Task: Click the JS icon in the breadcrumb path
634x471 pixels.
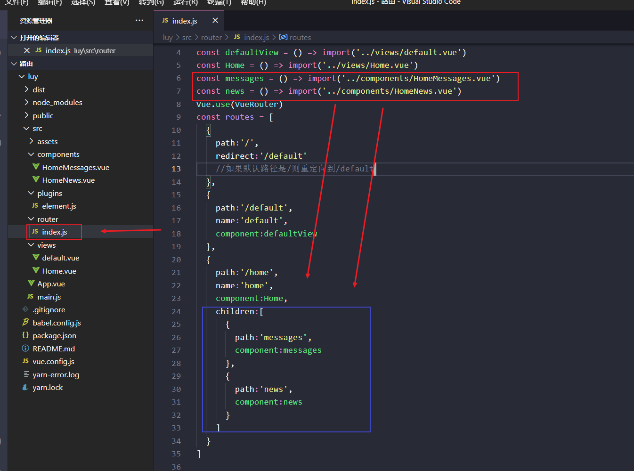Action: (x=237, y=37)
